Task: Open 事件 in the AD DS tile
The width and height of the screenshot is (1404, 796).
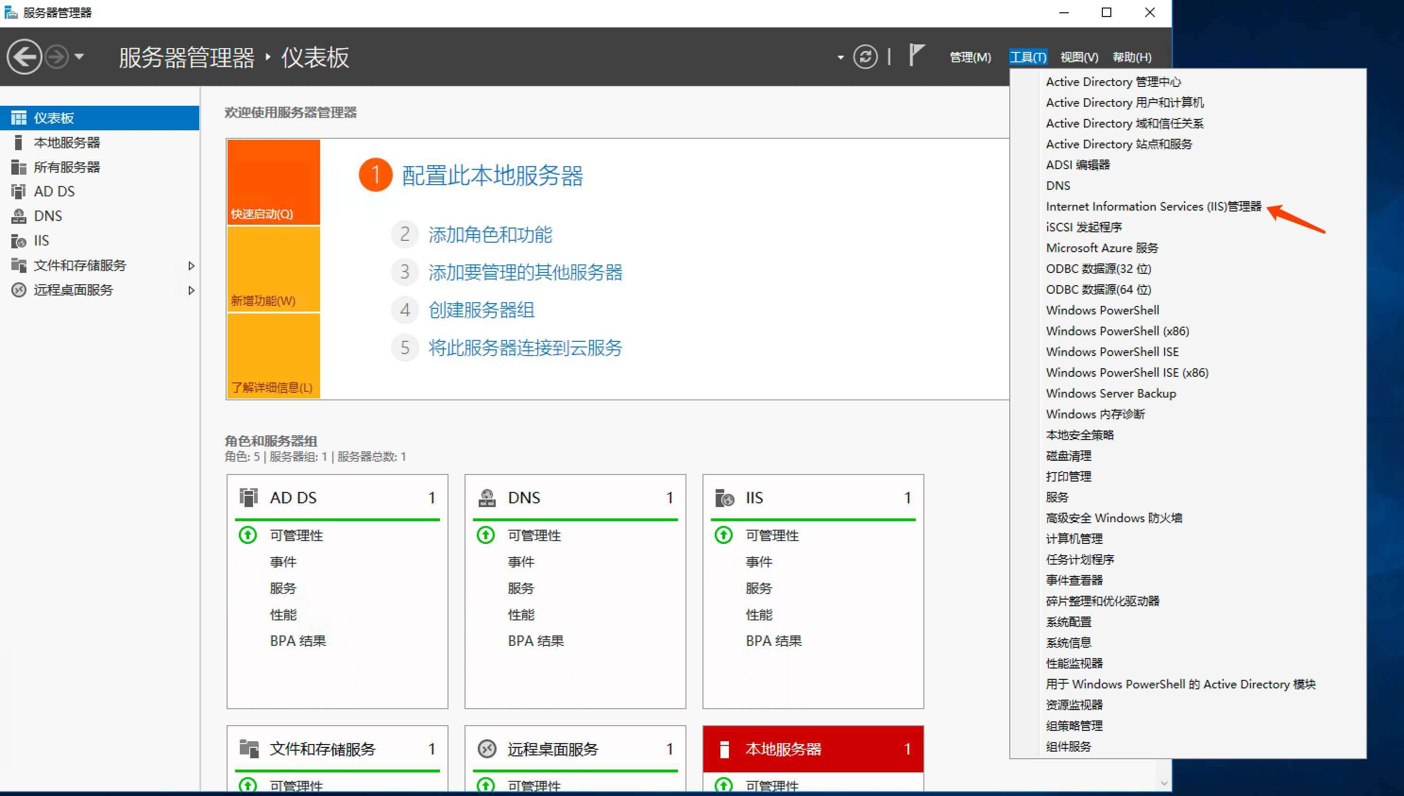Action: [x=283, y=561]
